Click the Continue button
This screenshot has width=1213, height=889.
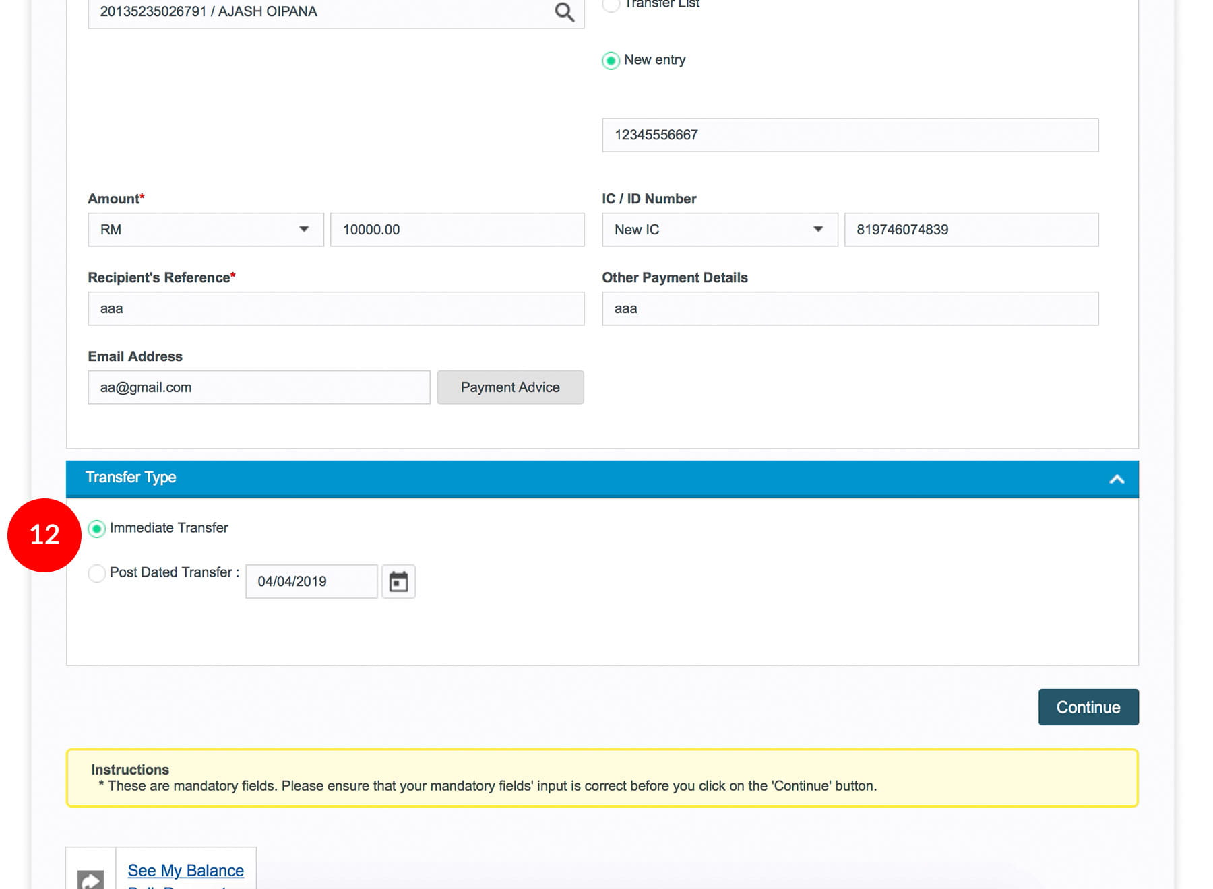(x=1088, y=707)
